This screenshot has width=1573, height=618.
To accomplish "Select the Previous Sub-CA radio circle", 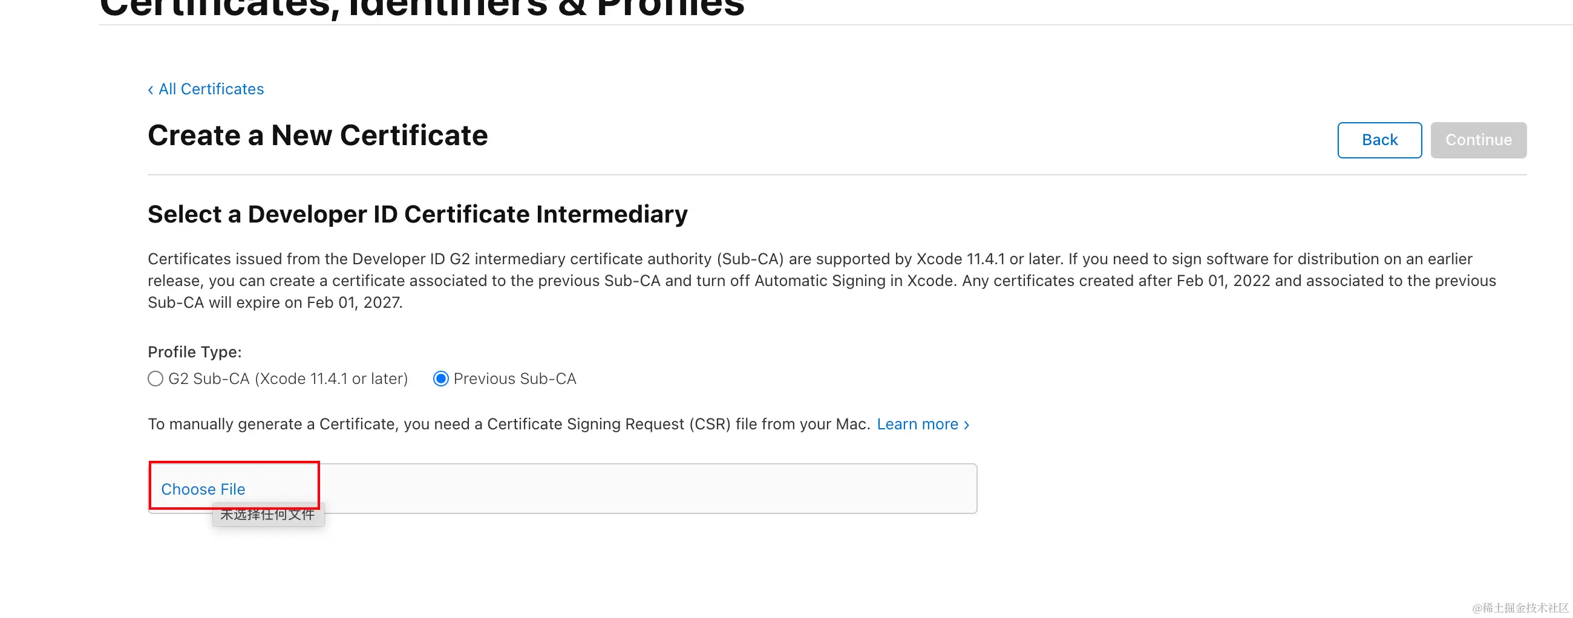I will pos(440,379).
